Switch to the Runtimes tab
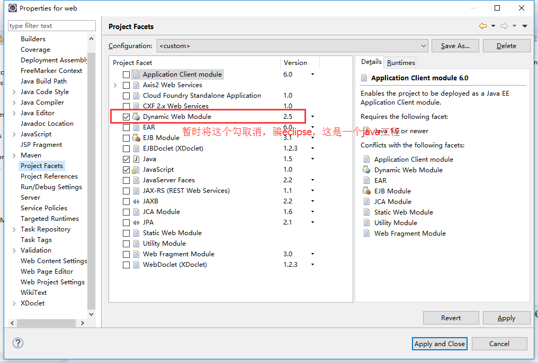The width and height of the screenshot is (538, 363). click(401, 63)
